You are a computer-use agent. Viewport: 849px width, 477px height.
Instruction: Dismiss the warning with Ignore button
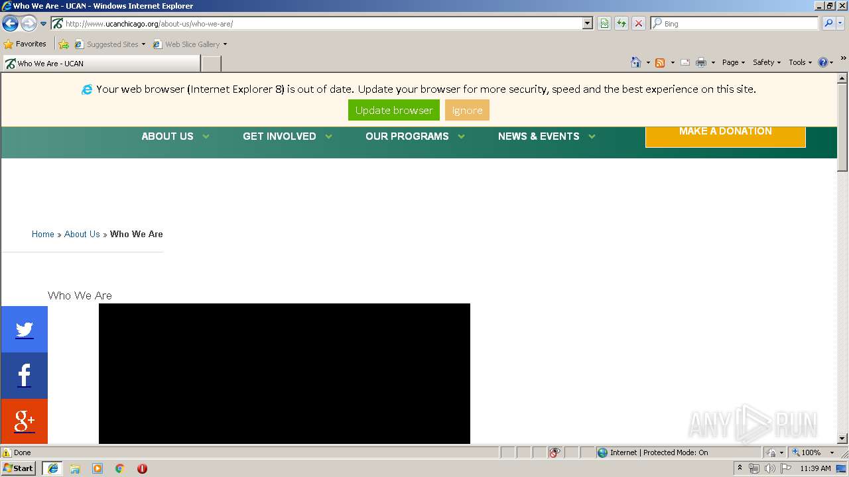(467, 110)
